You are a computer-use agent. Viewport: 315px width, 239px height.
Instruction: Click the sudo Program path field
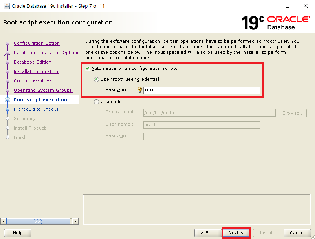(x=209, y=113)
